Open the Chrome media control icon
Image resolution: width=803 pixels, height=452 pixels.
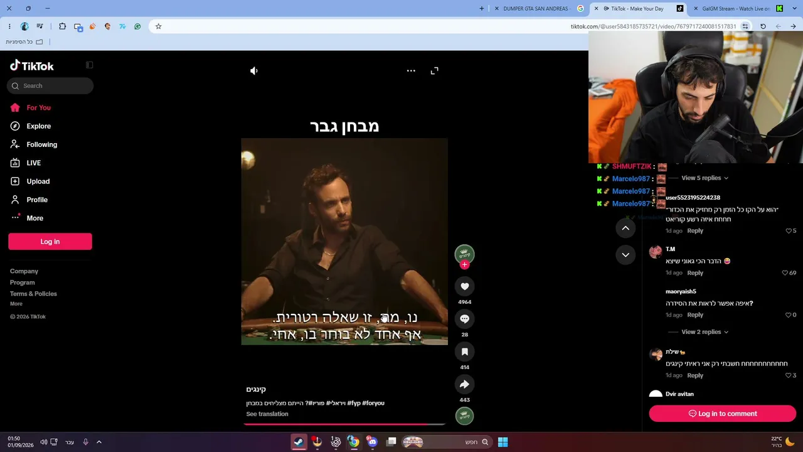[x=40, y=26]
